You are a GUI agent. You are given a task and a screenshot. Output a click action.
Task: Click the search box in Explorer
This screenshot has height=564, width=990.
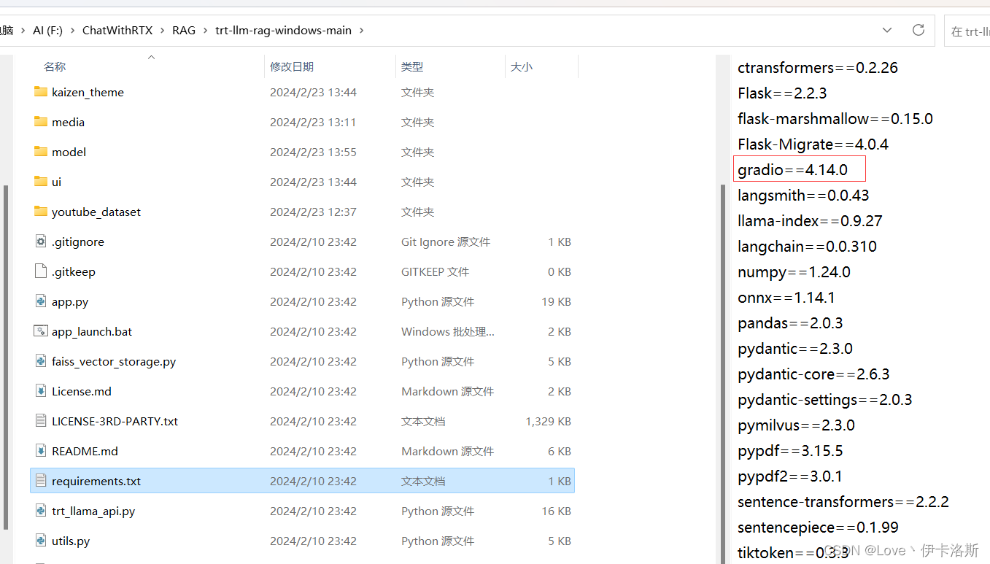click(967, 31)
